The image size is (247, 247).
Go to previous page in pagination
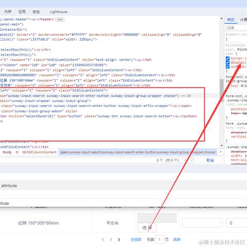pos(103,239)
